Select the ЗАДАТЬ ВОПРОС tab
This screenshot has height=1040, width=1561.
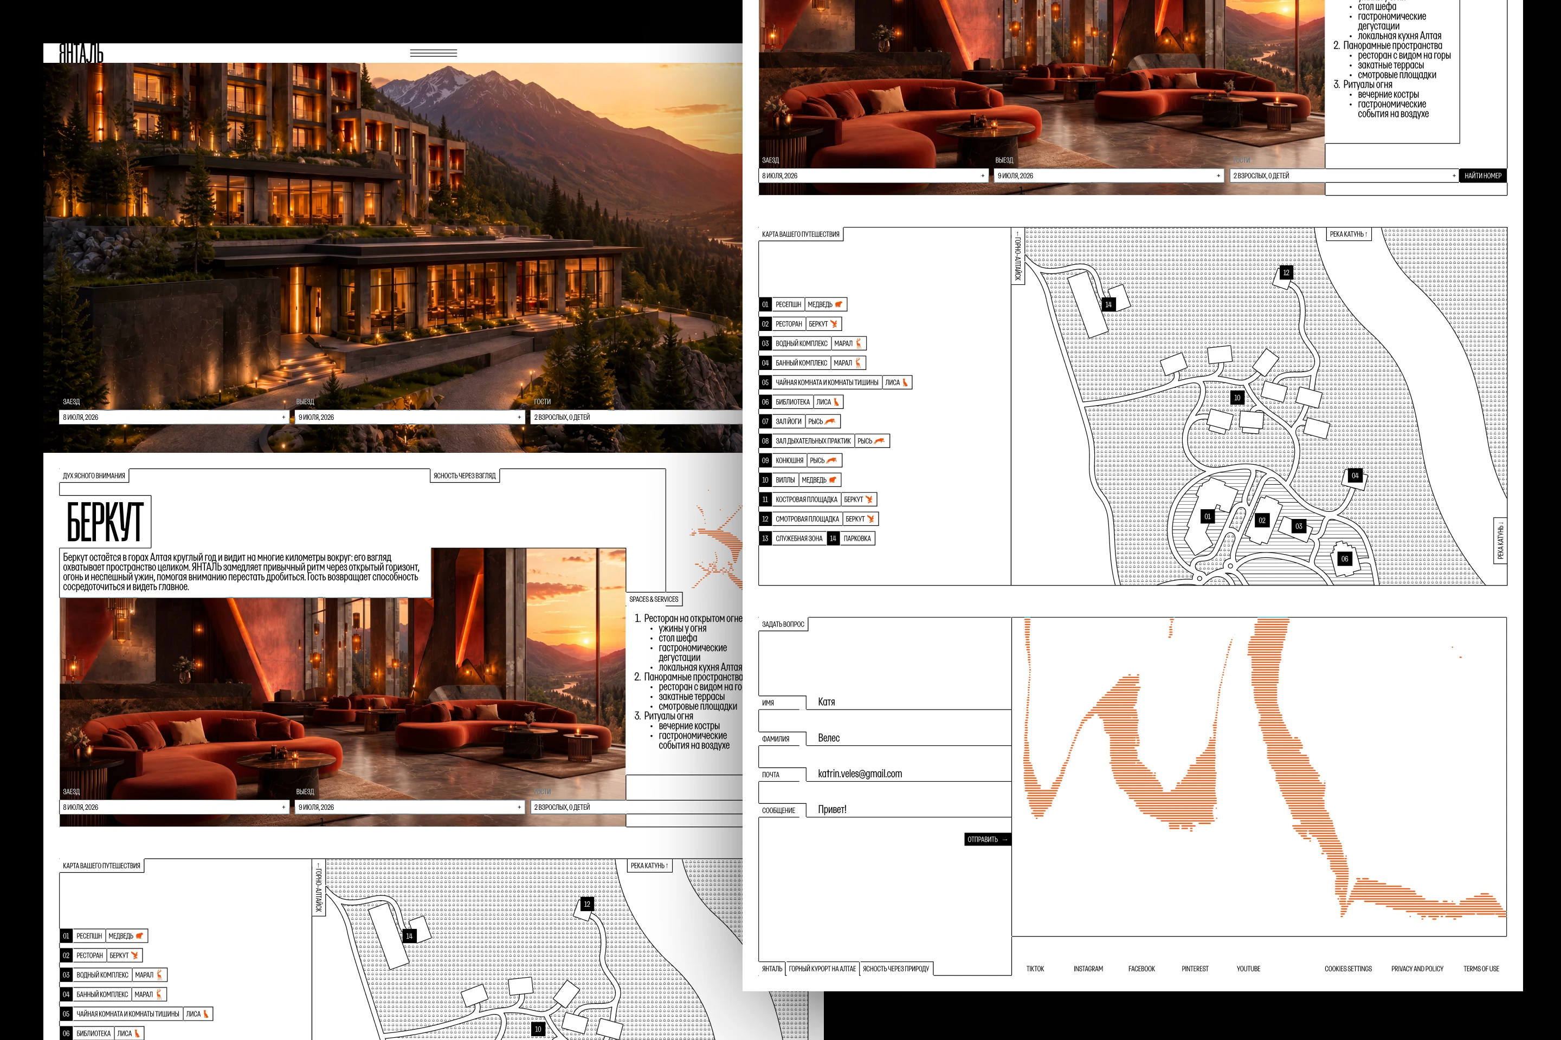783,624
